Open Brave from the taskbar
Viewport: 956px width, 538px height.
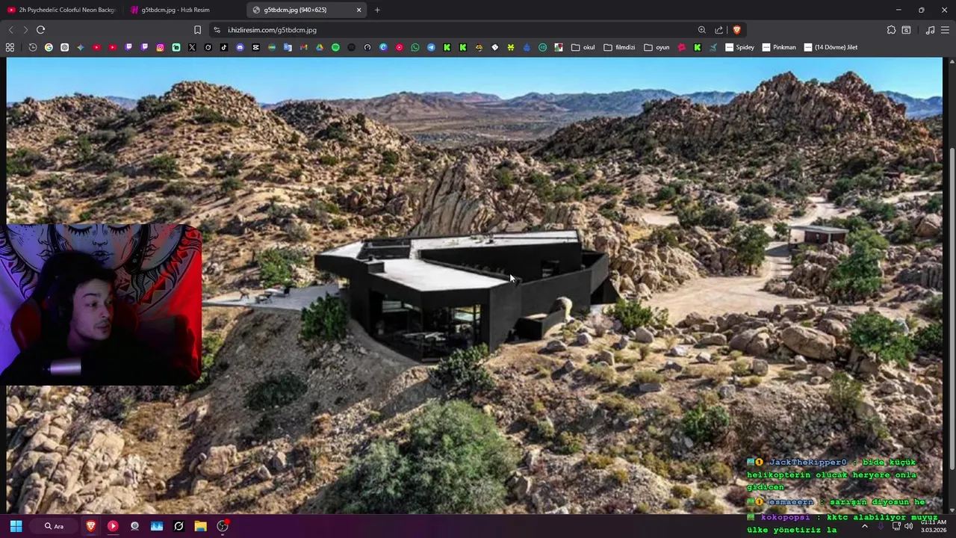click(x=91, y=526)
